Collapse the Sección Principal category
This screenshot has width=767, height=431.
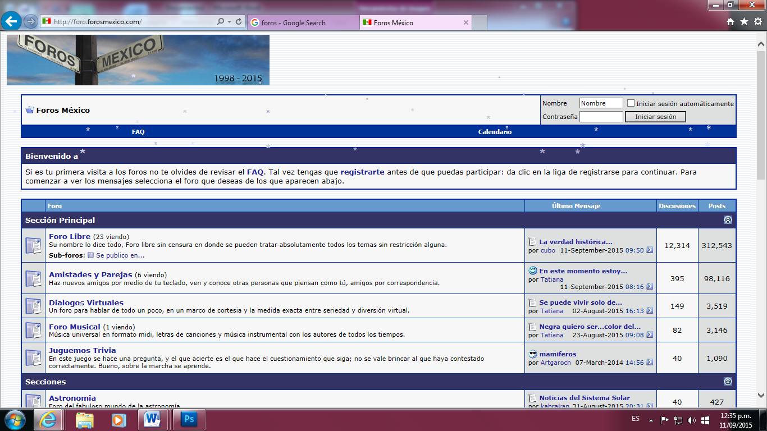(x=728, y=220)
